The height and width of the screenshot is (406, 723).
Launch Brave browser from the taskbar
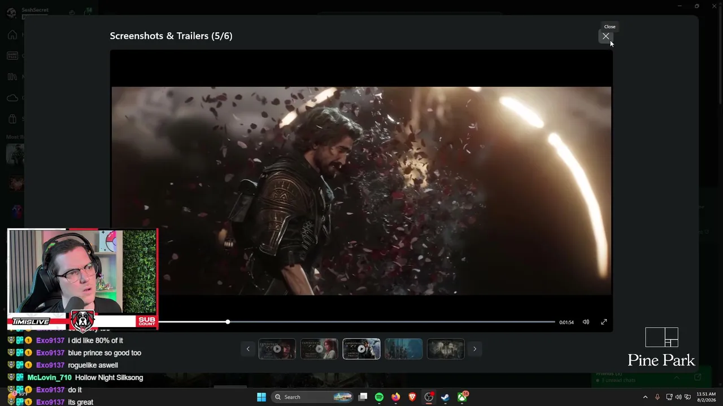coord(412,397)
